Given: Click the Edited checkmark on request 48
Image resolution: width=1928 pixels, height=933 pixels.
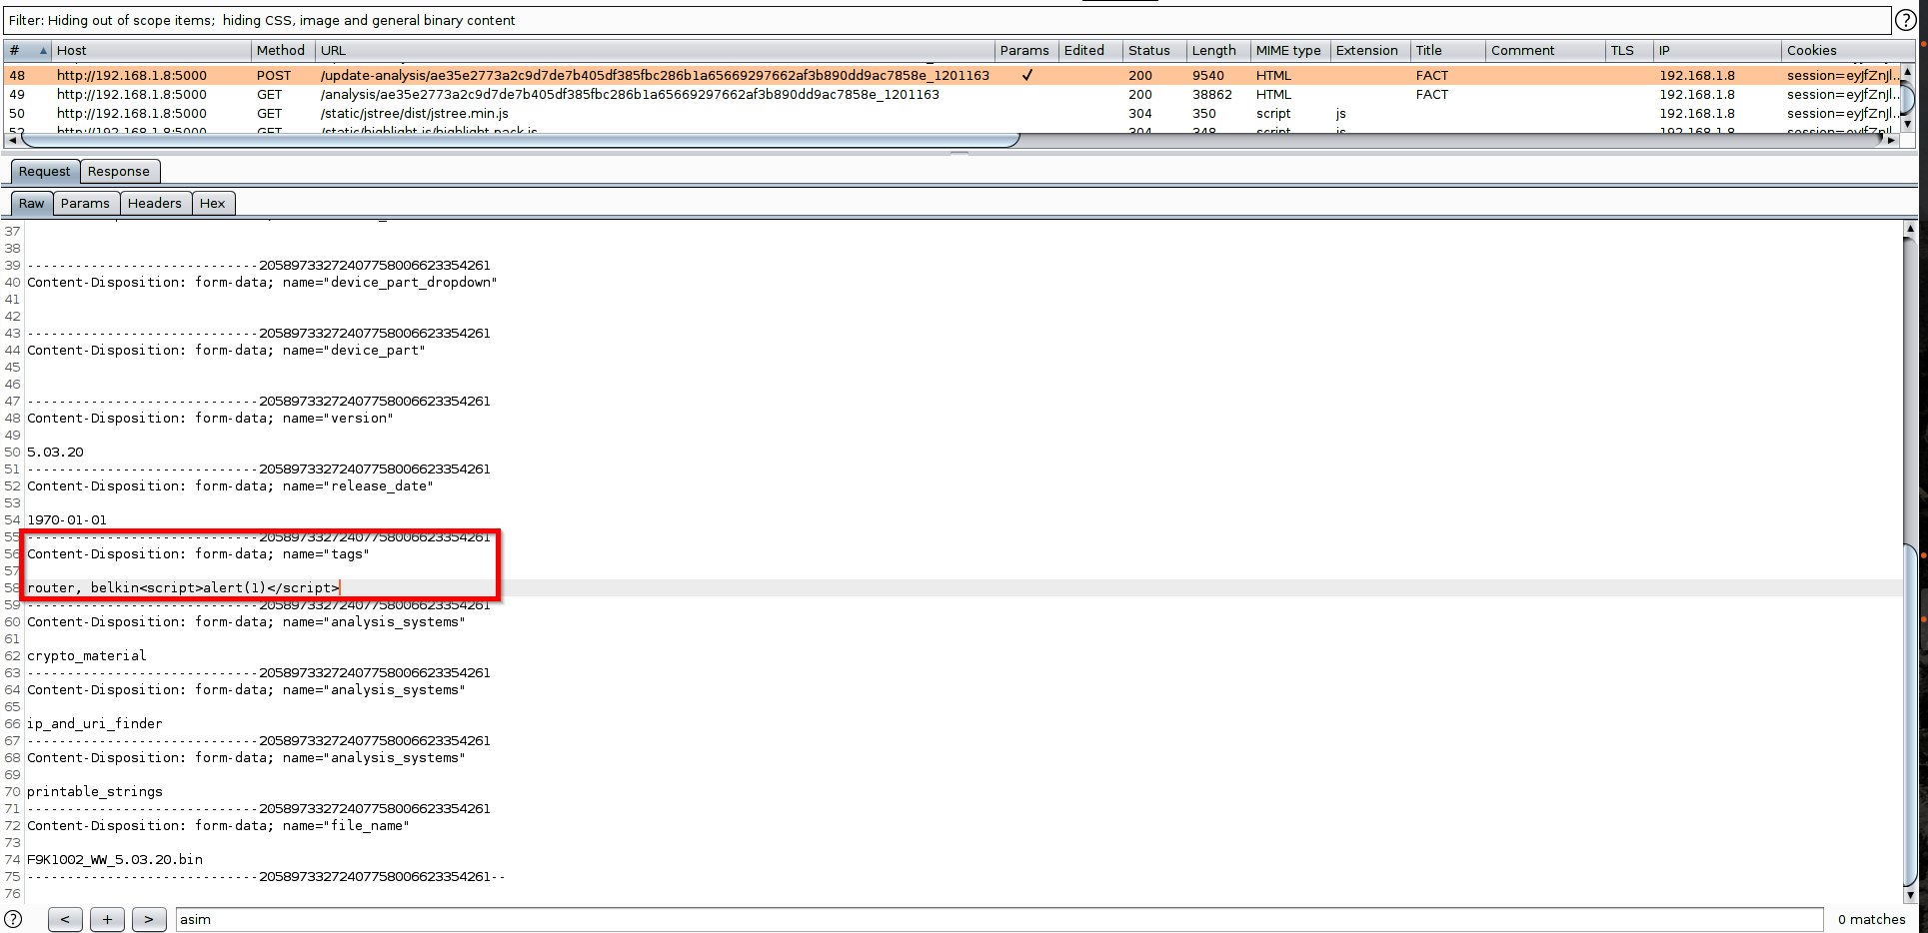Looking at the screenshot, I should (1025, 75).
